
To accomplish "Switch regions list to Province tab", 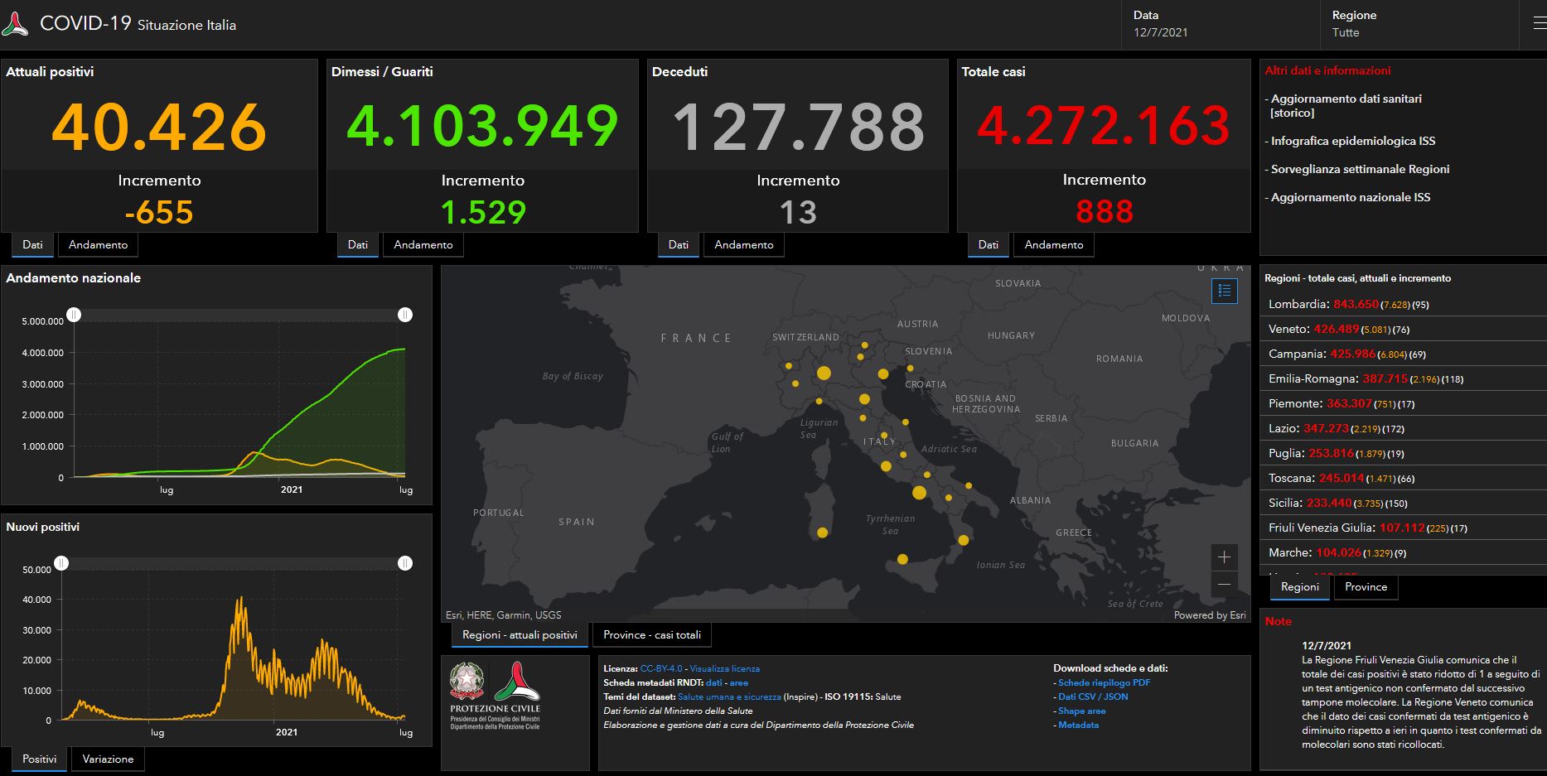I will (1365, 587).
